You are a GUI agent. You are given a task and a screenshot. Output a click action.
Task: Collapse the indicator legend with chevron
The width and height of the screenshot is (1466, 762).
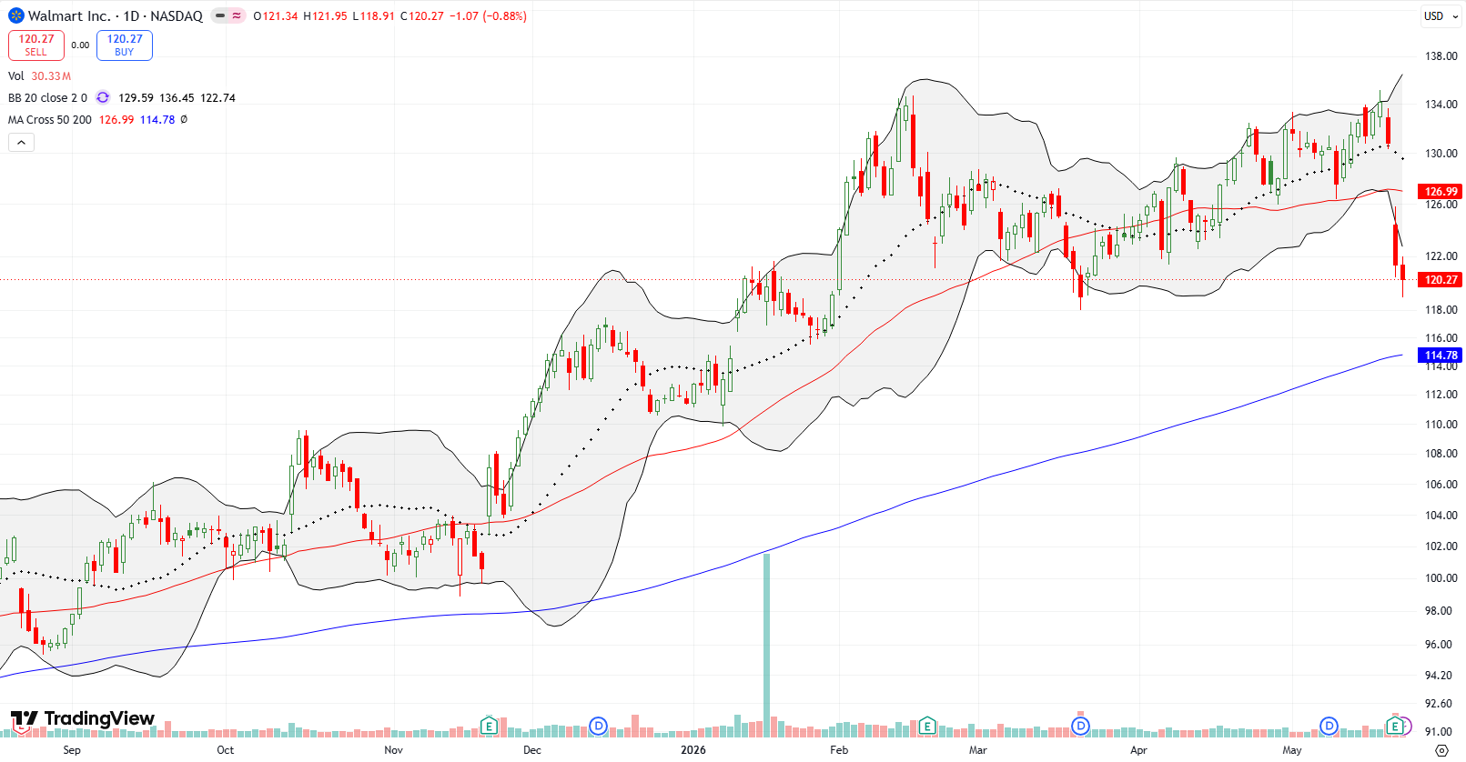(21, 142)
